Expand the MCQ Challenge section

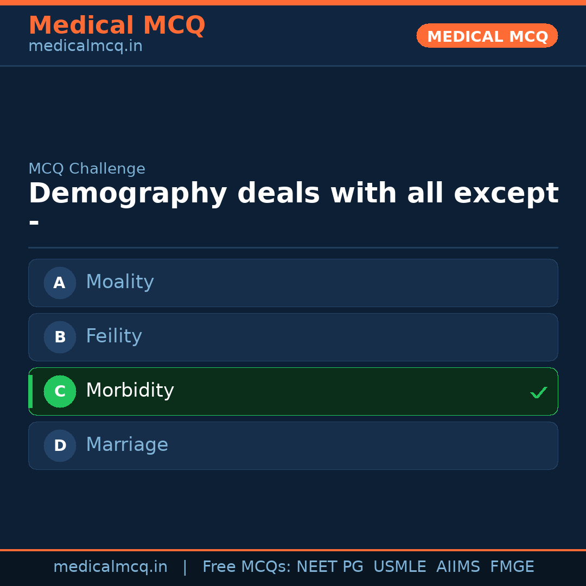87,169
